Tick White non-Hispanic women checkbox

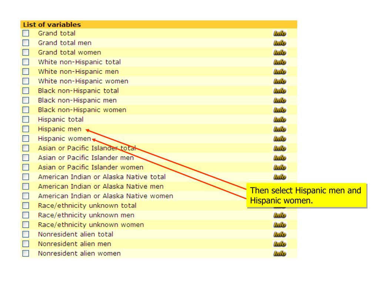coord(26,81)
